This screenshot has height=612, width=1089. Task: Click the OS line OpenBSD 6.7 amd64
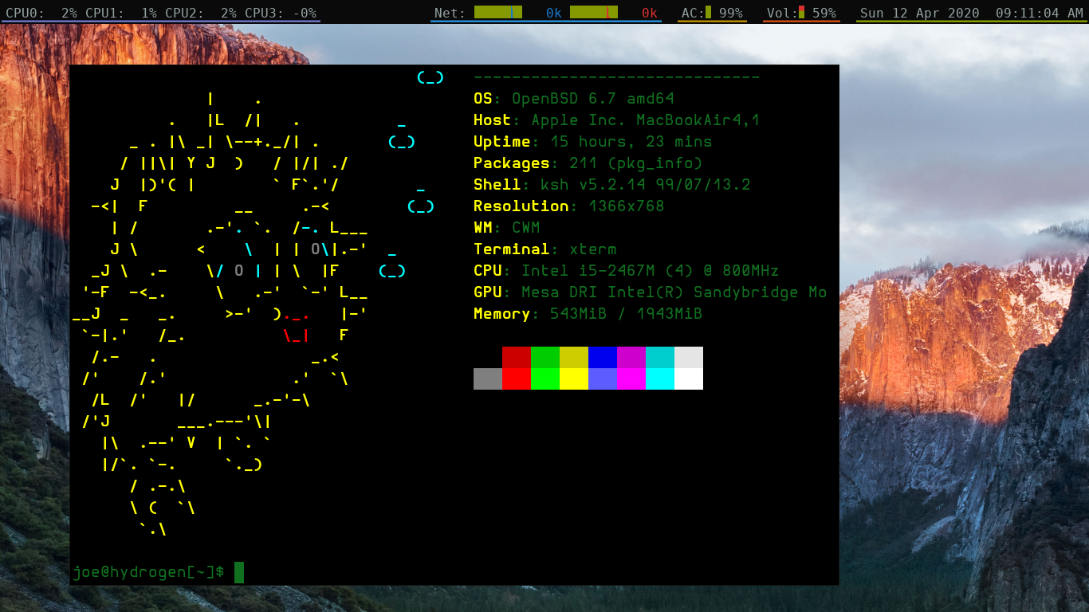tap(574, 99)
